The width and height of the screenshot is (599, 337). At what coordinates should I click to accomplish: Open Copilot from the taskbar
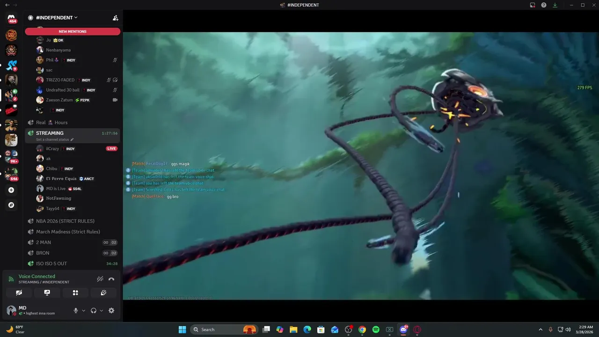(x=280, y=330)
